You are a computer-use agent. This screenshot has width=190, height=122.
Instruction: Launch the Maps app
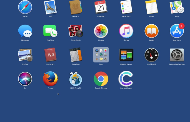click(177, 7)
